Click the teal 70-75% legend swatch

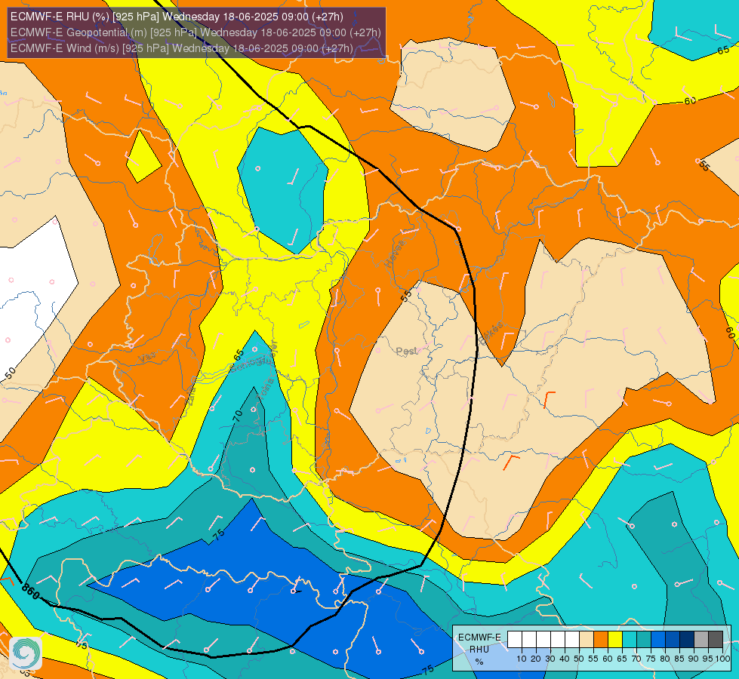pyautogui.click(x=644, y=640)
